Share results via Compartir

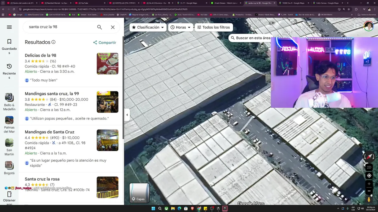[x=105, y=42]
